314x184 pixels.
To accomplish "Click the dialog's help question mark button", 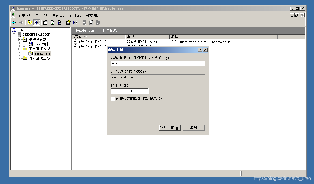I will 200,50.
